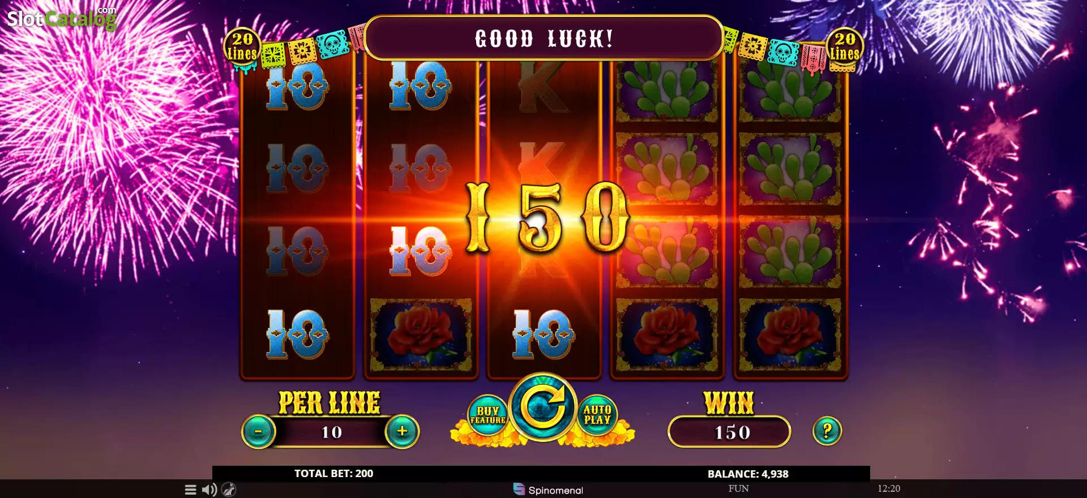Click the Total Bet display in status bar
This screenshot has width=1087, height=498.
[333, 473]
